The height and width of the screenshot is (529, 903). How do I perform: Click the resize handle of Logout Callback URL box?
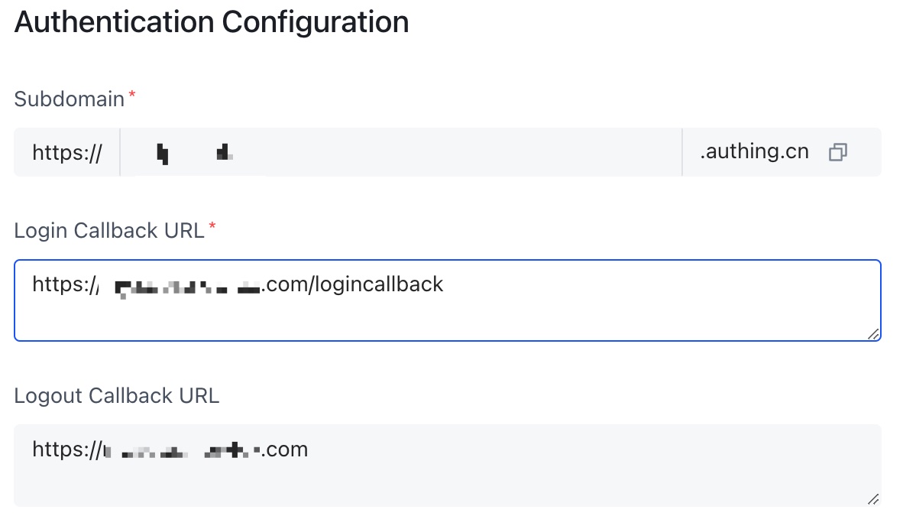[873, 500]
